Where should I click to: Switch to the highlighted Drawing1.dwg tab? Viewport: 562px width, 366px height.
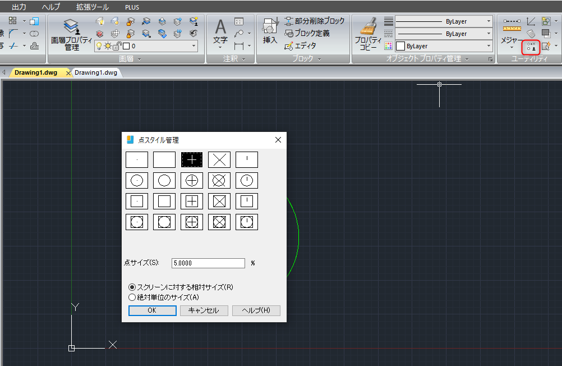click(36, 72)
